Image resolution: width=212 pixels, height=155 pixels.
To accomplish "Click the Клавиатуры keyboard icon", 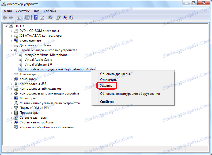I will click(16, 74).
